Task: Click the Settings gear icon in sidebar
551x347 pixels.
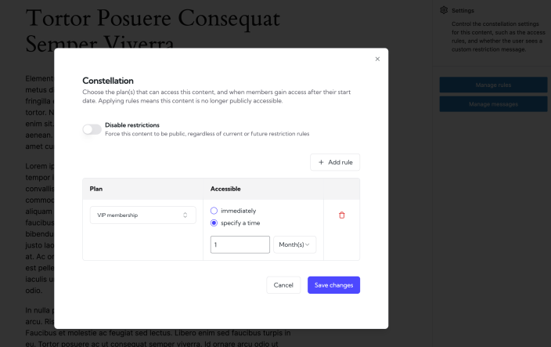Action: 444,10
